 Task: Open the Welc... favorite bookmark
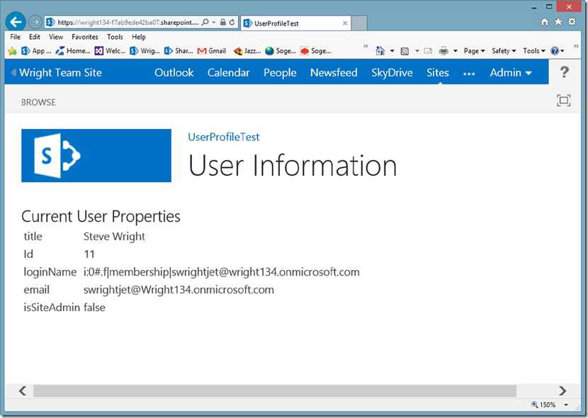(x=110, y=50)
